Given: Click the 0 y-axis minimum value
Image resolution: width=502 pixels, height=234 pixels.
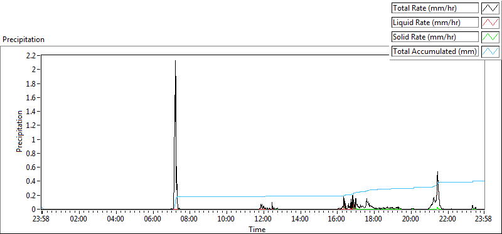Looking at the screenshot, I should (34, 210).
